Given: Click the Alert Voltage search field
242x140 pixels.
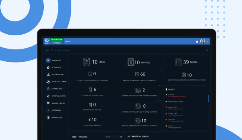Looking at the screenshot, I should [x=113, y=137].
